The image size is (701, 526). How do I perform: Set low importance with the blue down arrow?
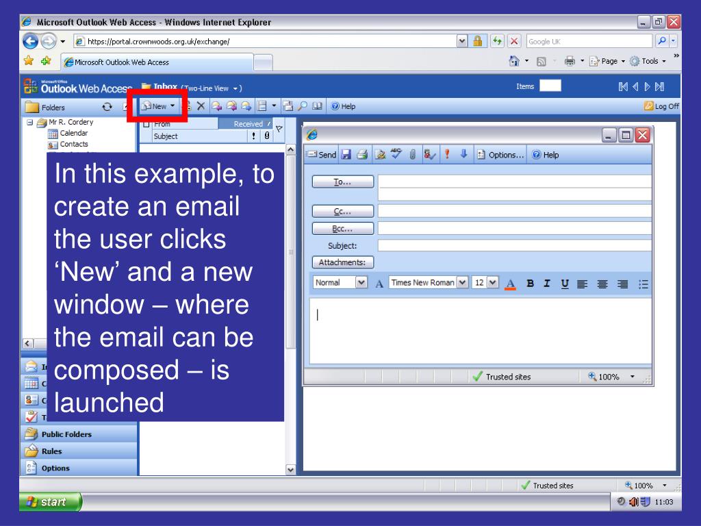point(463,154)
